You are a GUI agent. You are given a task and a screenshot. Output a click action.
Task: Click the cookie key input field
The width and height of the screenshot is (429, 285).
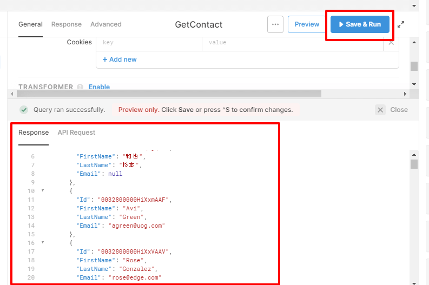149,42
